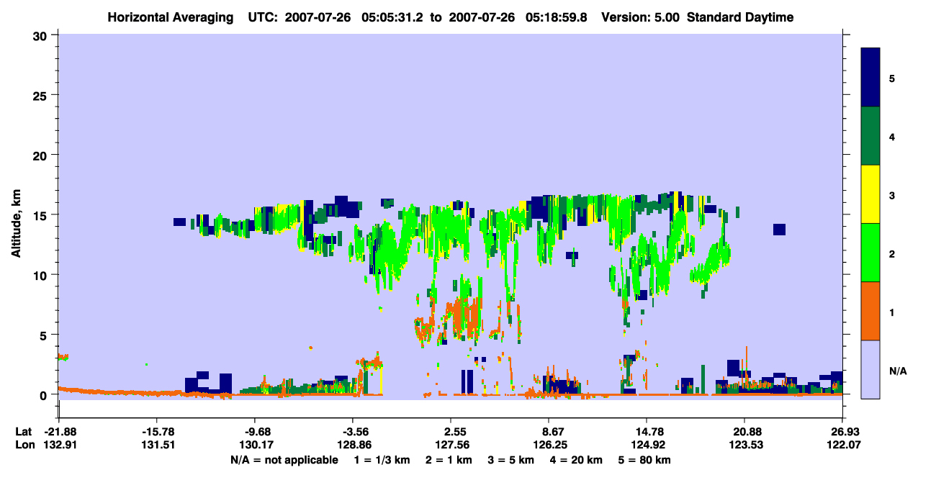Click the isolated dark blue square near 14 km
The image size is (936, 480).
tap(779, 230)
